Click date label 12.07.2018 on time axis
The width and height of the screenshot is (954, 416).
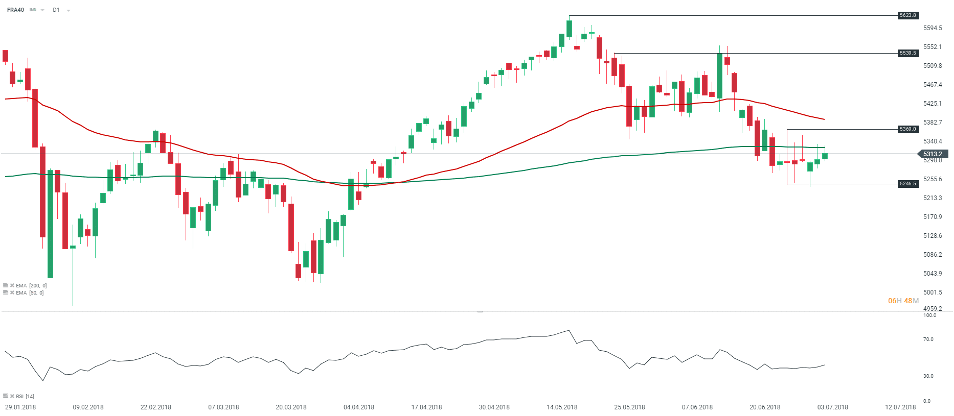tap(900, 407)
